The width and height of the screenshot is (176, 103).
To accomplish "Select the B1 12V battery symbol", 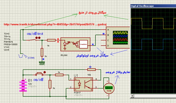I will click(x=23, y=86).
